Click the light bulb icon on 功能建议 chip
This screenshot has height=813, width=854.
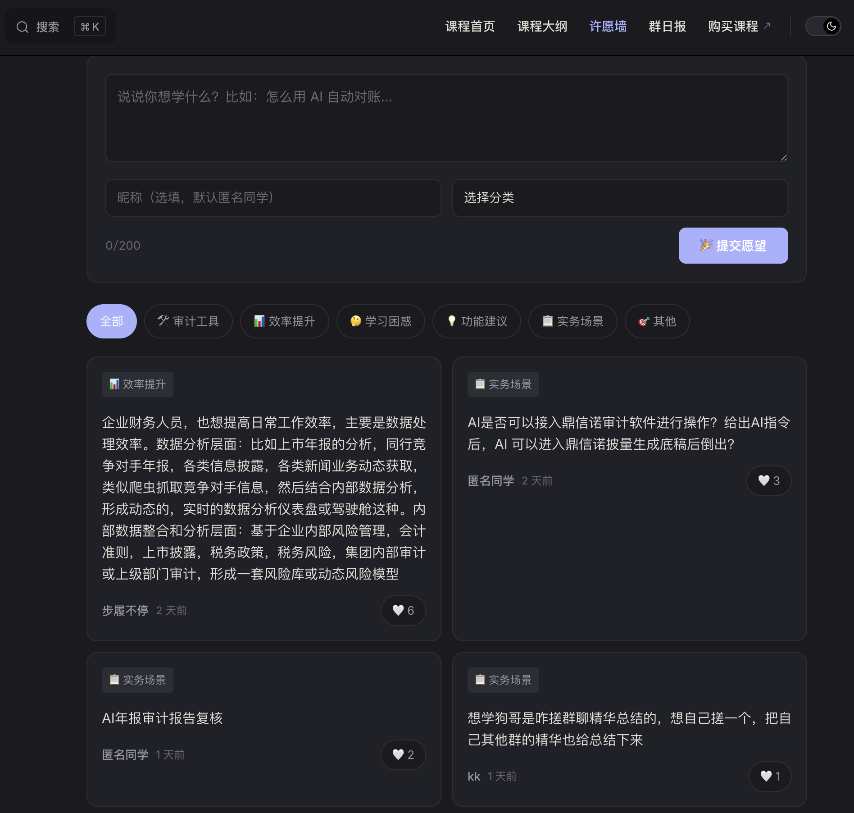tap(451, 321)
